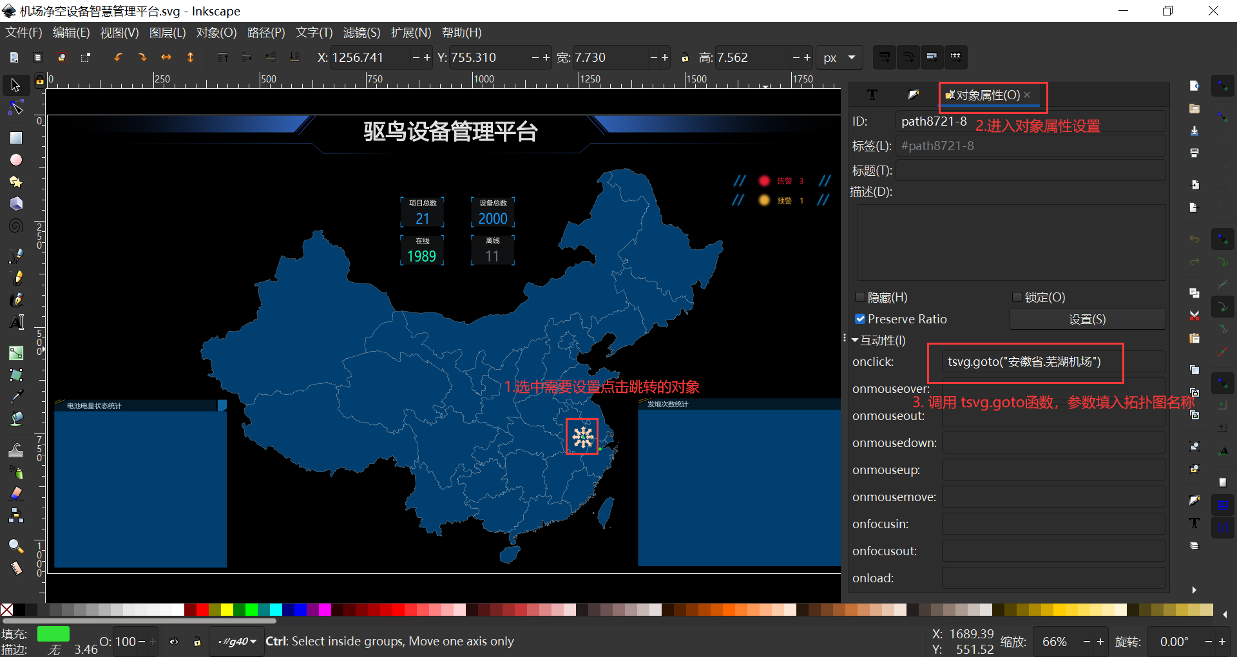Select the Selector arrow tool
Viewport: 1237px width, 657px height.
[x=15, y=85]
